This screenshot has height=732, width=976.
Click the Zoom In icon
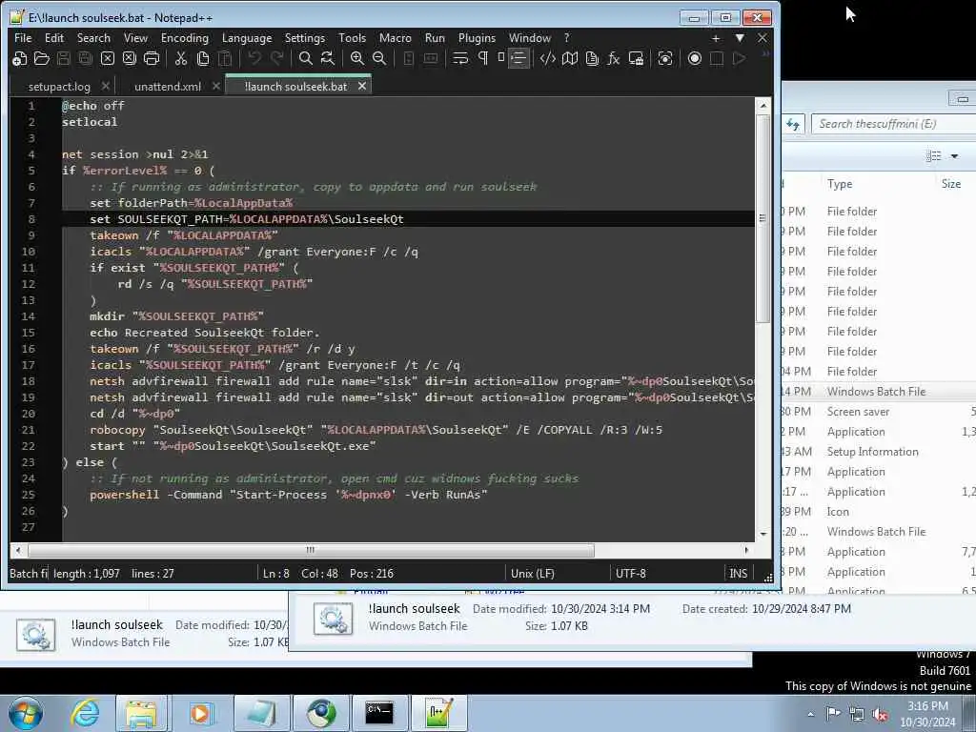[x=357, y=58]
